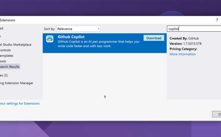
Task: Click the Pricing Category label
Action: coord(183,49)
